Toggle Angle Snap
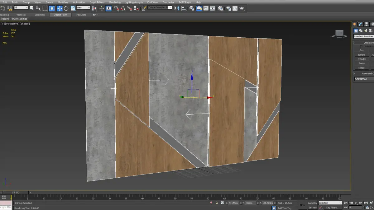This screenshot has width=374, height=210. [123, 8]
